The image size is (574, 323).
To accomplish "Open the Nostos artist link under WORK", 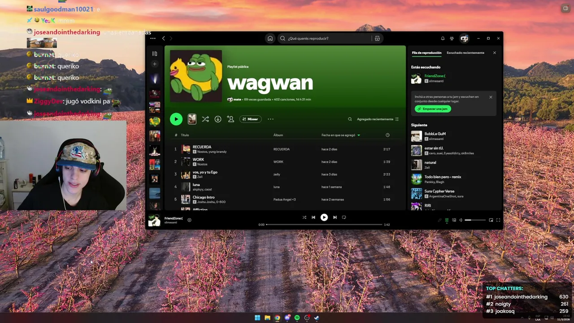I will coord(202,164).
